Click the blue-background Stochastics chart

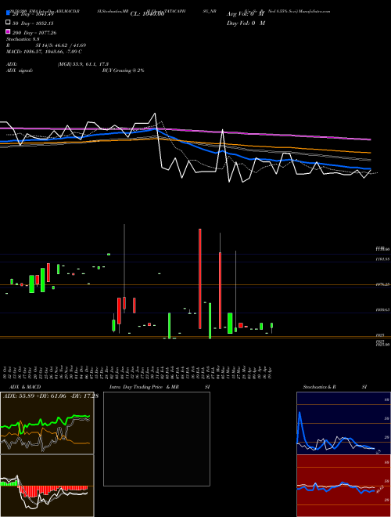click(x=343, y=423)
